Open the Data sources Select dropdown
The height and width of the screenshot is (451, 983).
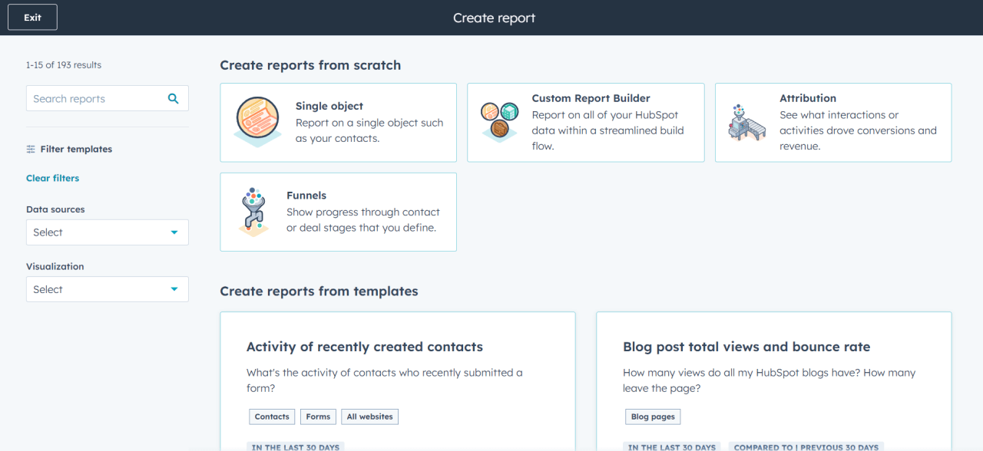[107, 232]
